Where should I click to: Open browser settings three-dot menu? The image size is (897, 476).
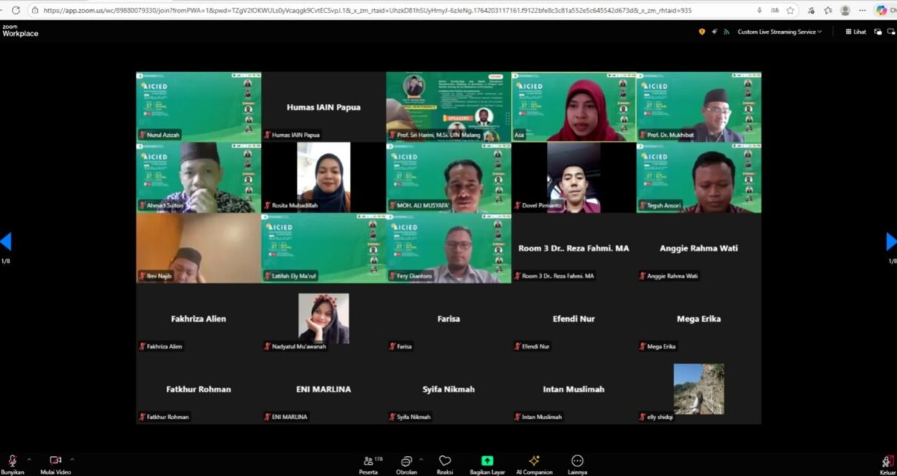[x=862, y=10]
